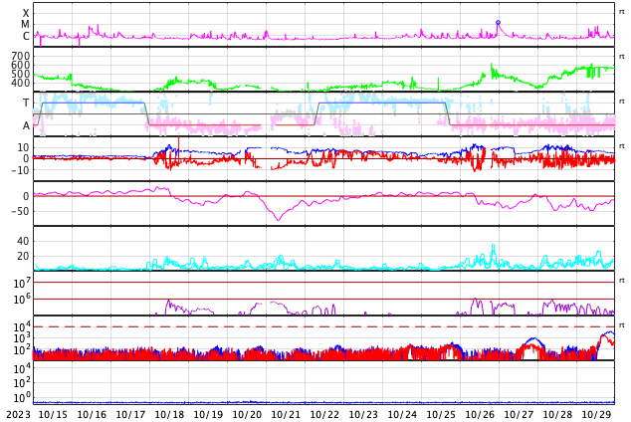Click the X flare class axis label
This screenshot has width=631, height=422.
tap(26, 13)
